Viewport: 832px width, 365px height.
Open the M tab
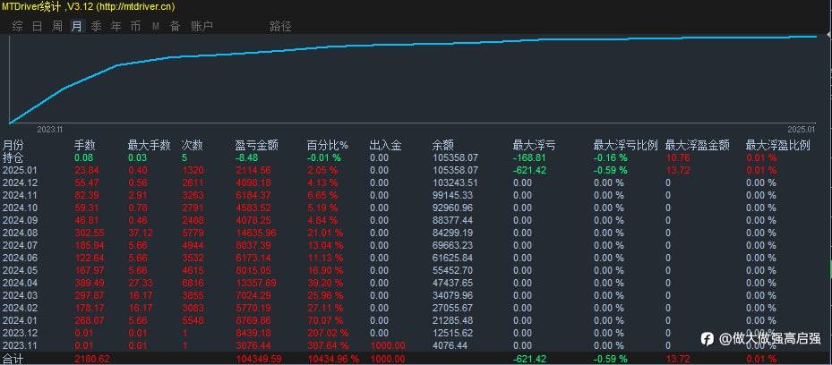point(156,26)
